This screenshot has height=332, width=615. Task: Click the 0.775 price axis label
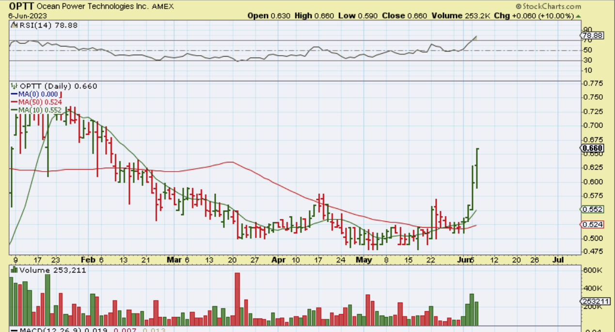coord(594,83)
